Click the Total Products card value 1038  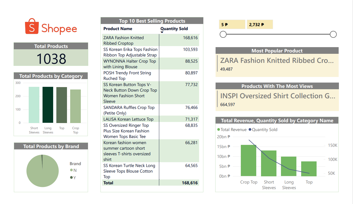pyautogui.click(x=51, y=59)
